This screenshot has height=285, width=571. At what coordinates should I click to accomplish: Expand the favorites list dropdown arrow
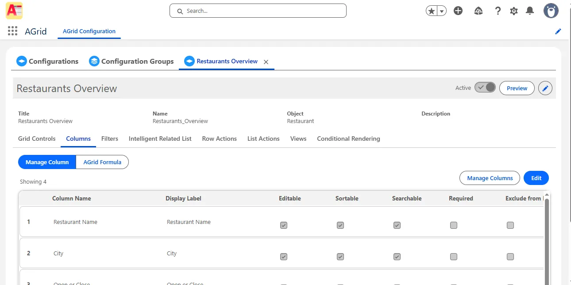click(x=442, y=11)
